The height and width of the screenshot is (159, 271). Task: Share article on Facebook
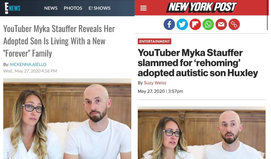click(169, 24)
